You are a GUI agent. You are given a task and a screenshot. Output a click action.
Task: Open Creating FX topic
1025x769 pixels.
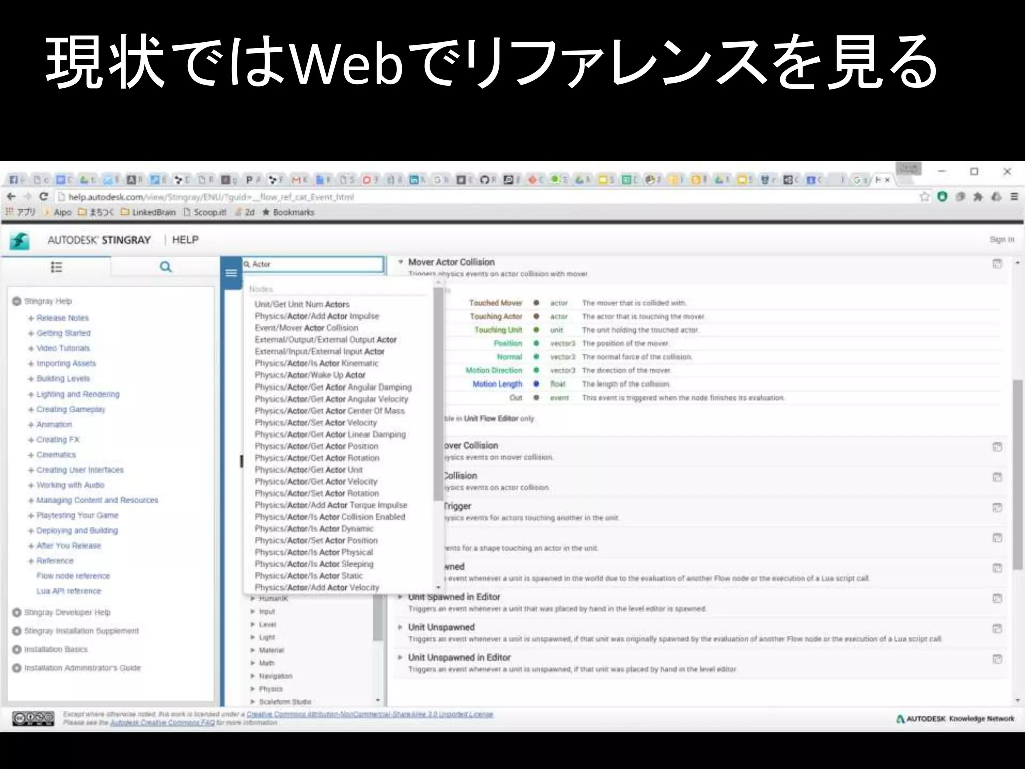click(x=58, y=439)
